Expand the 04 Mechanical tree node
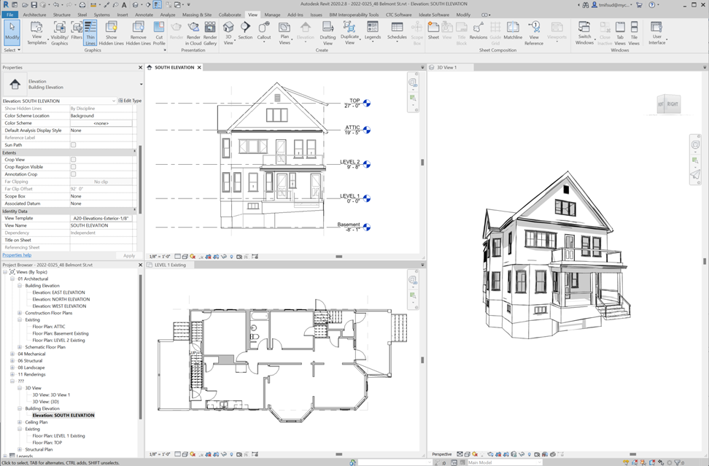Screen dimensions: 709x466 pos(12,354)
